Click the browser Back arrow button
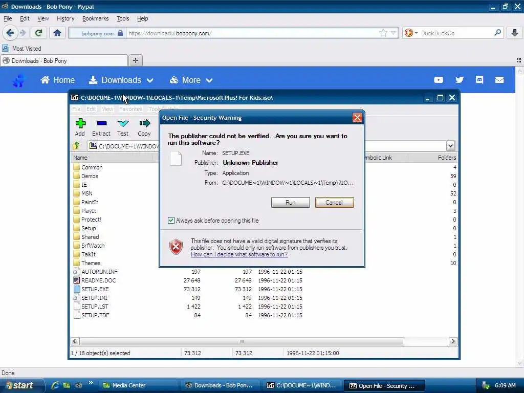 click(x=10, y=33)
